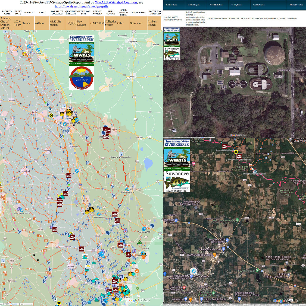Click the Suwannee Canoe Outpost boat ramp icon
The height and width of the screenshot is (306, 306).
(239, 156)
